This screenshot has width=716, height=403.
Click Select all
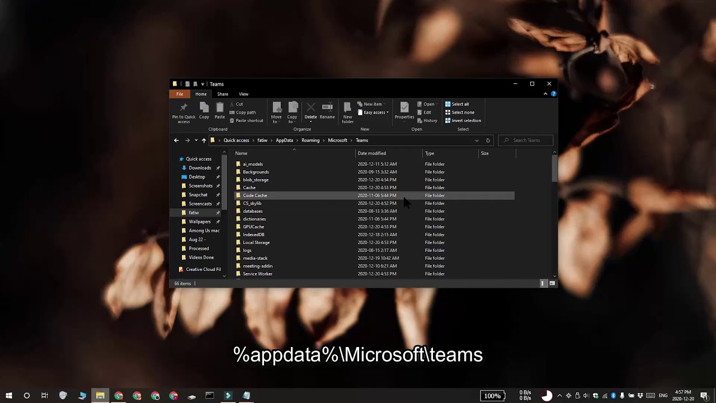(x=457, y=104)
